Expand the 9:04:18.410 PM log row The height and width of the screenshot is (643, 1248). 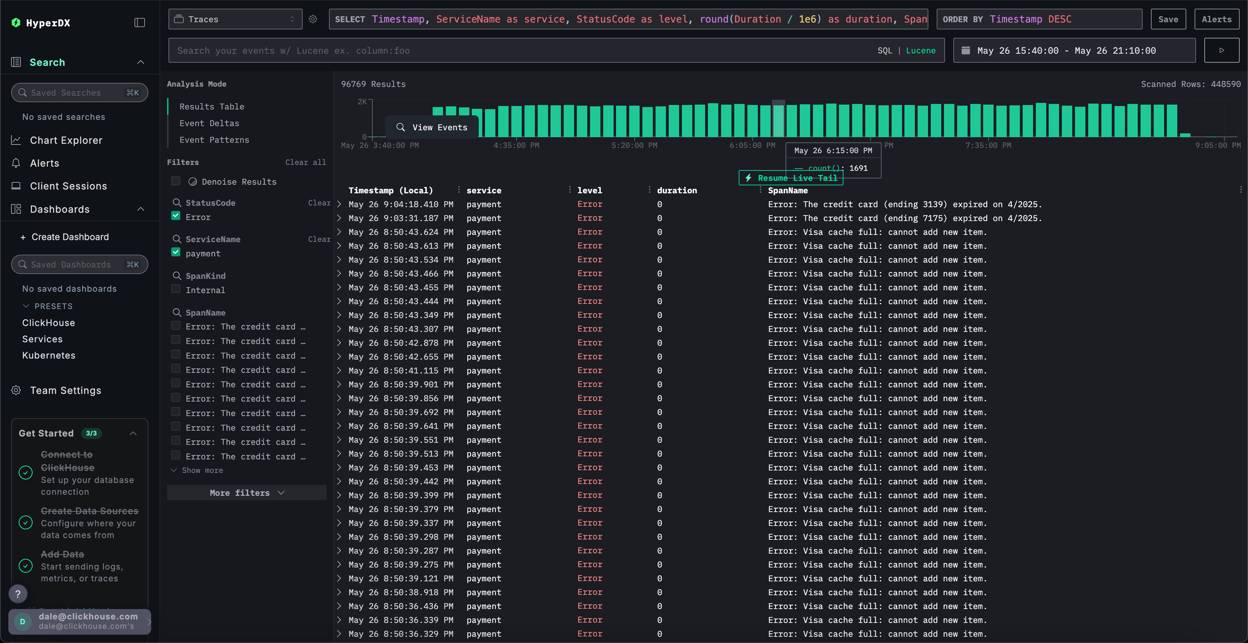coord(339,204)
